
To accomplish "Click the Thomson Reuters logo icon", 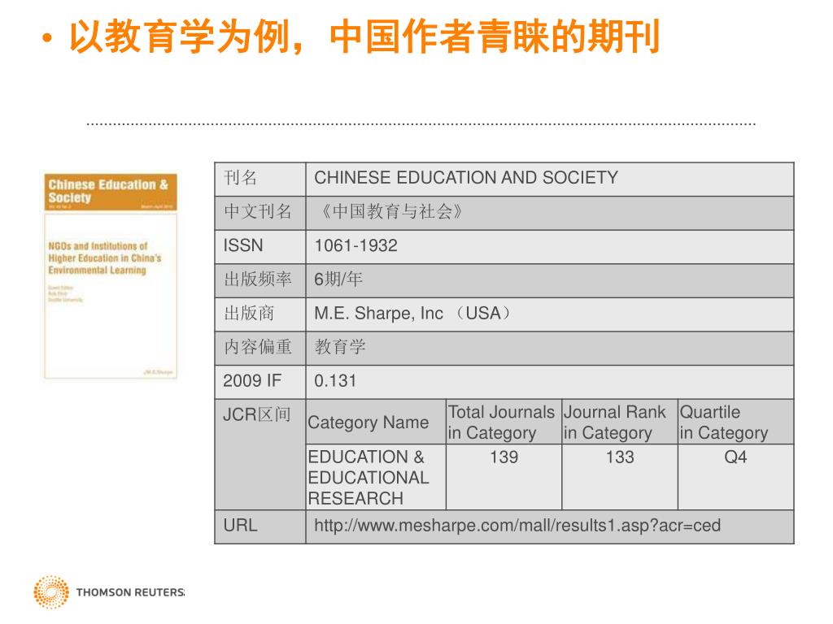I will click(x=51, y=591).
